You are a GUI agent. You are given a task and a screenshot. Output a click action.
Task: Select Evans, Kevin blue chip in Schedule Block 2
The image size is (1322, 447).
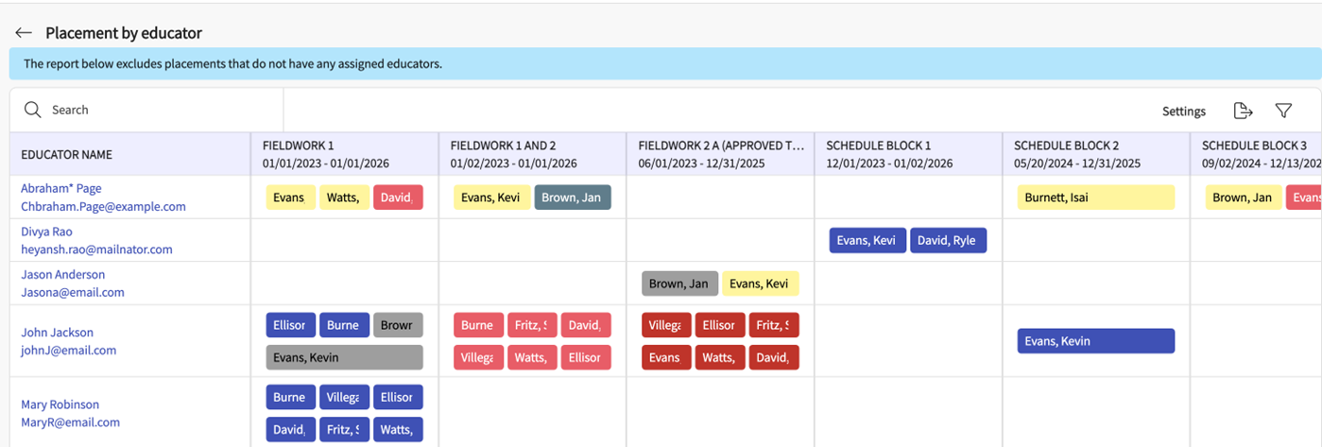pos(1095,341)
